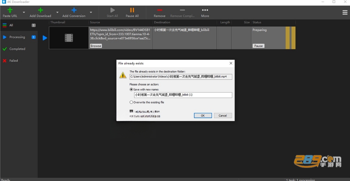Click the Length column header
This screenshot has height=181, width=350.
(x=225, y=22)
